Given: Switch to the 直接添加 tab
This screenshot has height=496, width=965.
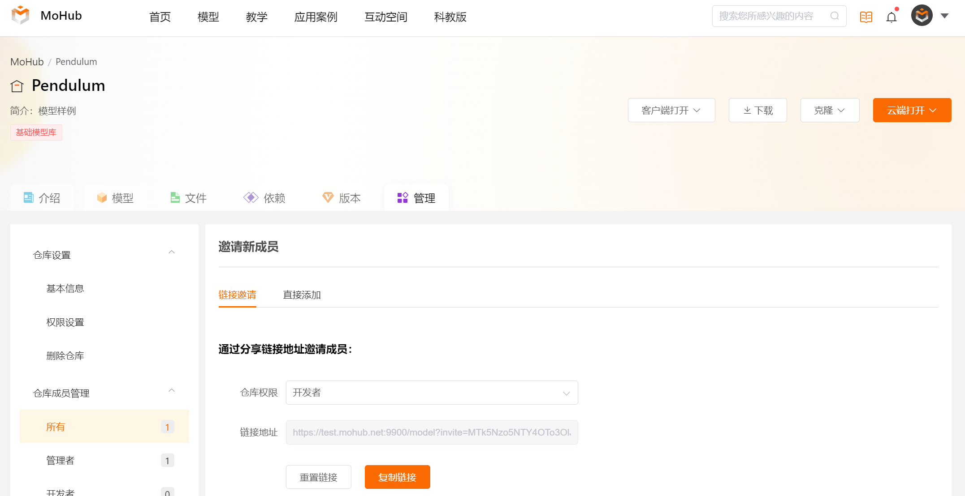Looking at the screenshot, I should click(x=302, y=294).
